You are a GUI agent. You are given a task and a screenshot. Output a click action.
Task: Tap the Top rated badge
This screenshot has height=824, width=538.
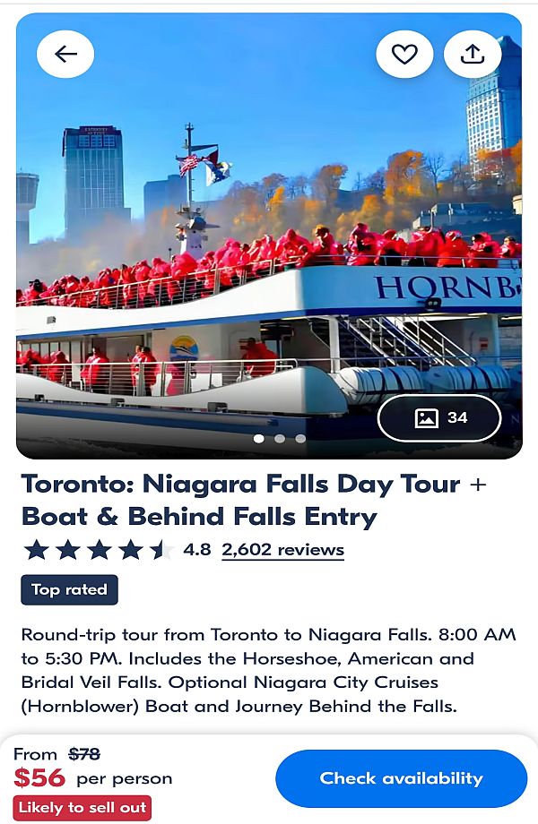tap(69, 589)
